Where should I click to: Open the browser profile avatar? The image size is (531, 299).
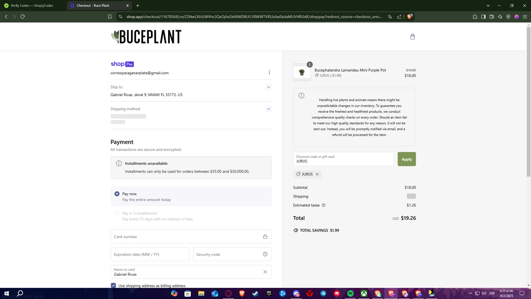tap(516, 17)
